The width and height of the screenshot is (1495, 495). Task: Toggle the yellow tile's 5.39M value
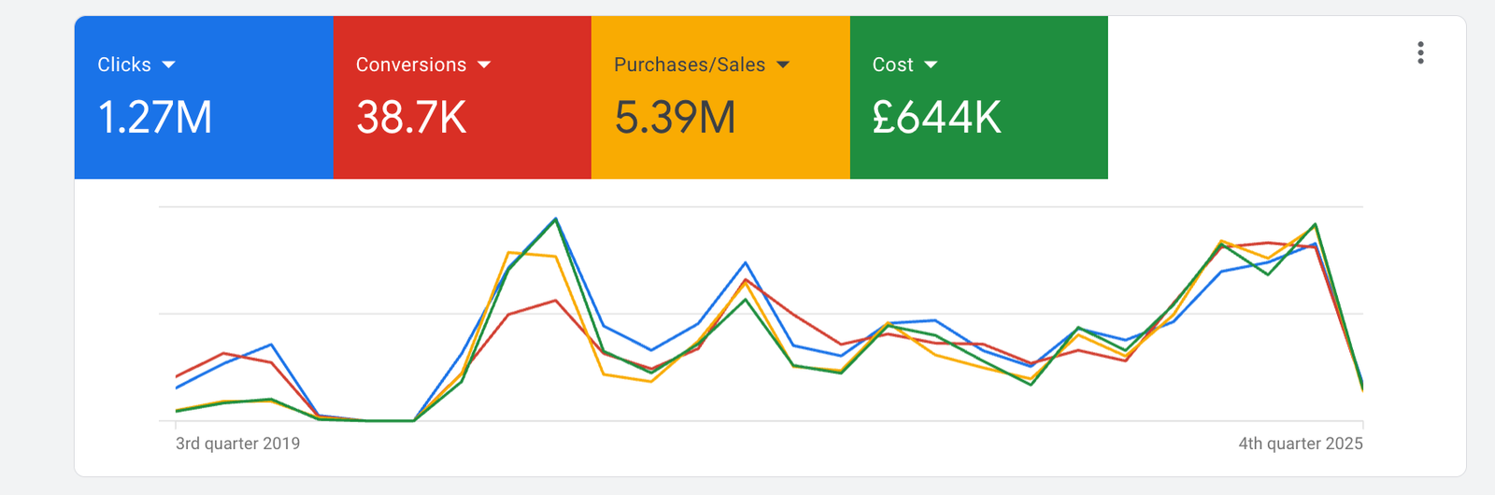pyautogui.click(x=675, y=118)
